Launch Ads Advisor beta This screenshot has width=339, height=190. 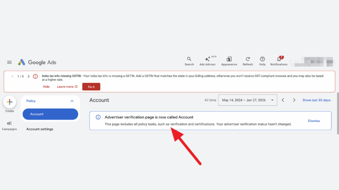[x=207, y=61]
